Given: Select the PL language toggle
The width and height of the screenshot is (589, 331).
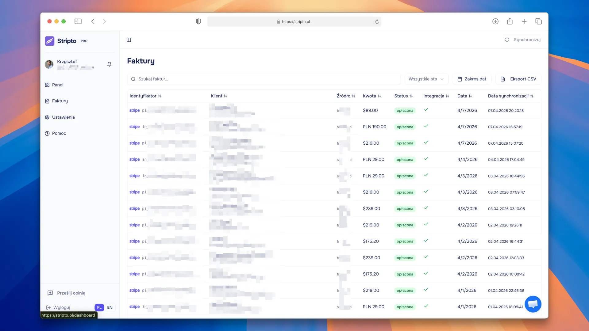Looking at the screenshot, I should click(99, 307).
